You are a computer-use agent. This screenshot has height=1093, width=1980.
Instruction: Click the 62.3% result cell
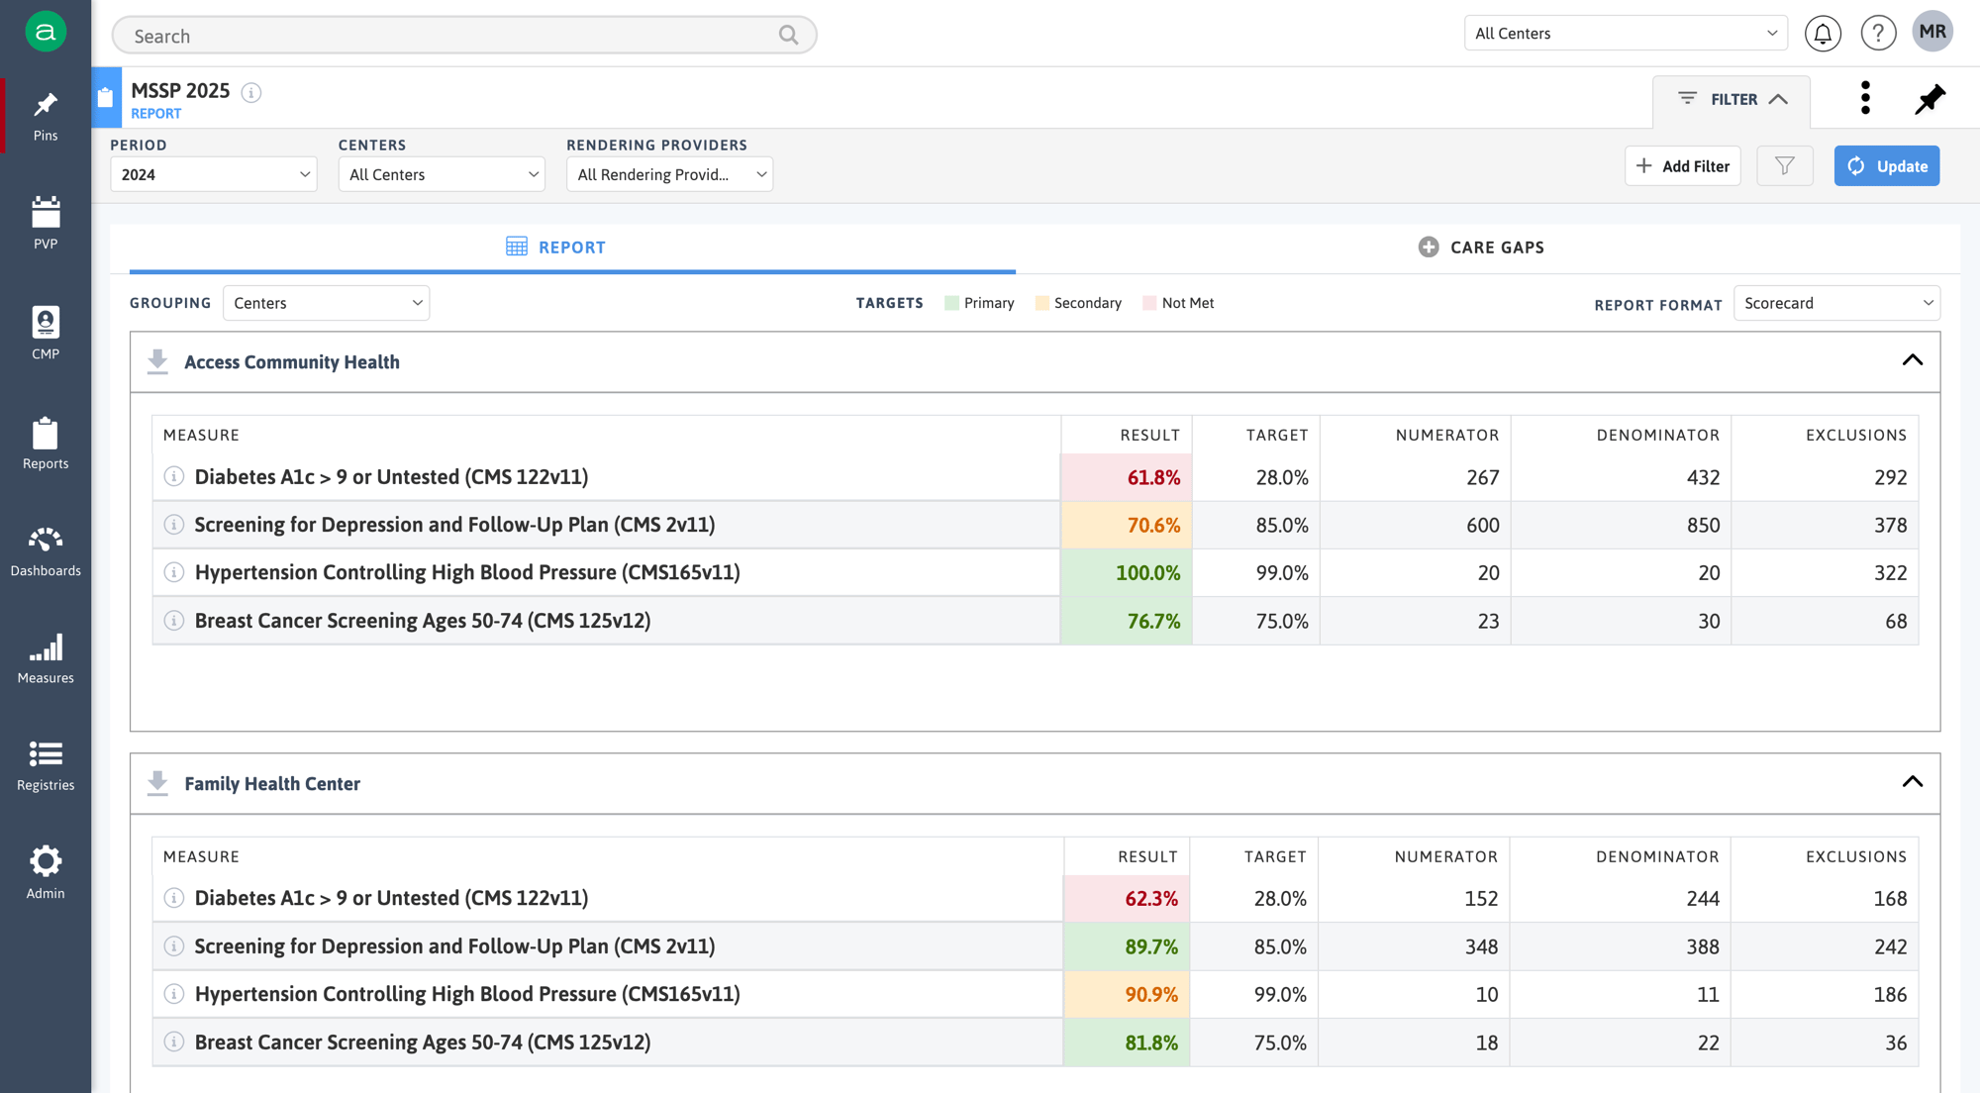point(1127,898)
